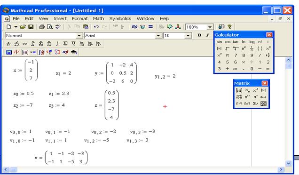
Task: Insert Matrix icon in the Matrix palette
Action: pos(239,90)
